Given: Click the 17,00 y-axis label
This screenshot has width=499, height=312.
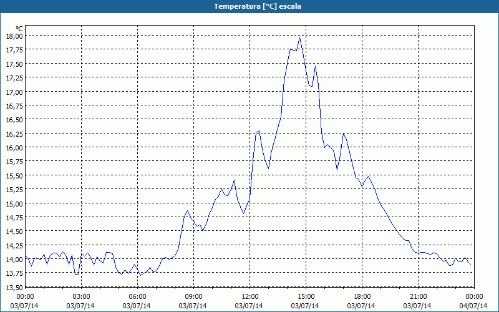Looking at the screenshot, I should pos(14,92).
